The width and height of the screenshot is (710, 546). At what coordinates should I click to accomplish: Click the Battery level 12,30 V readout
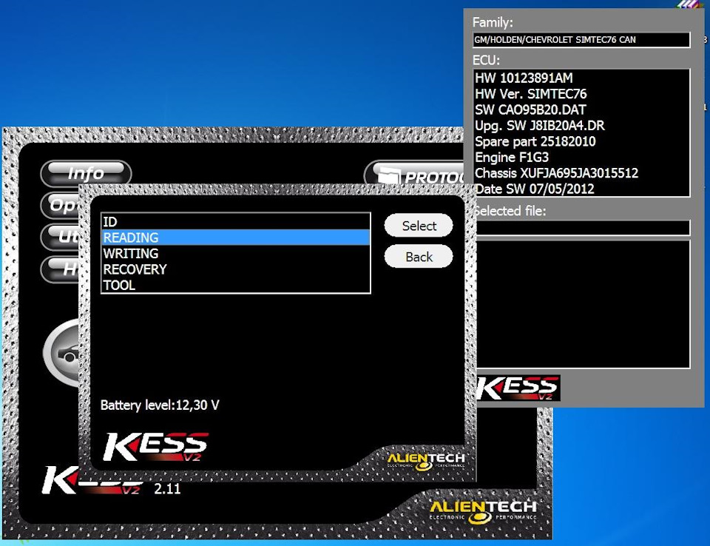160,405
